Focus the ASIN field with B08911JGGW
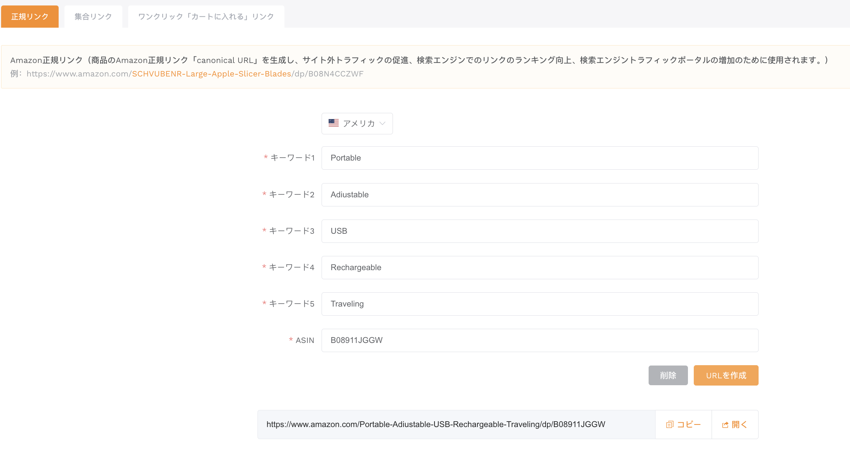 click(x=540, y=340)
